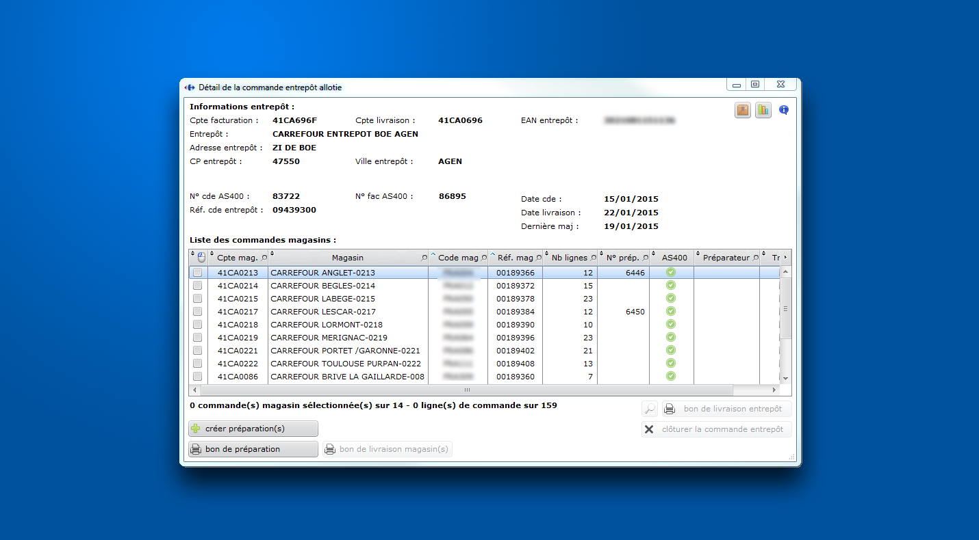Click clôturer la commande entrepôt button

(x=716, y=429)
